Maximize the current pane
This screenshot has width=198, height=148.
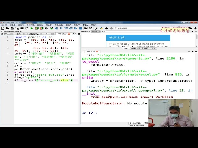(x=86, y=28)
